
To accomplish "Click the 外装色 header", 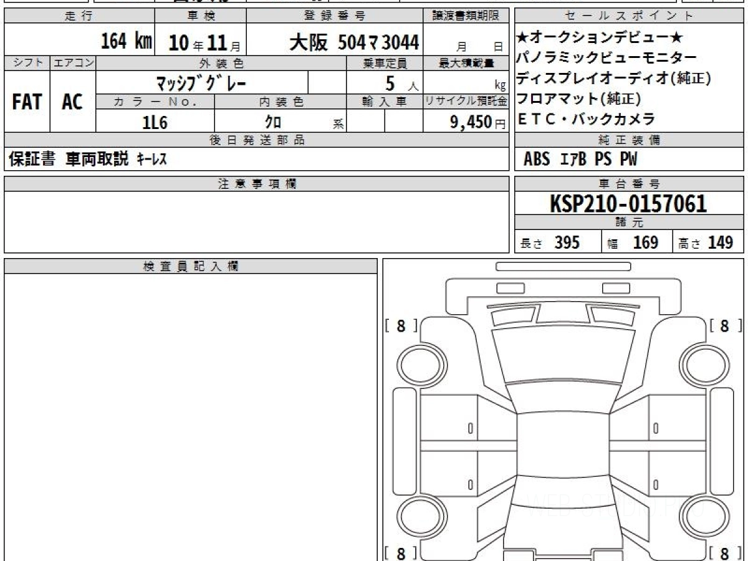I will [x=221, y=63].
